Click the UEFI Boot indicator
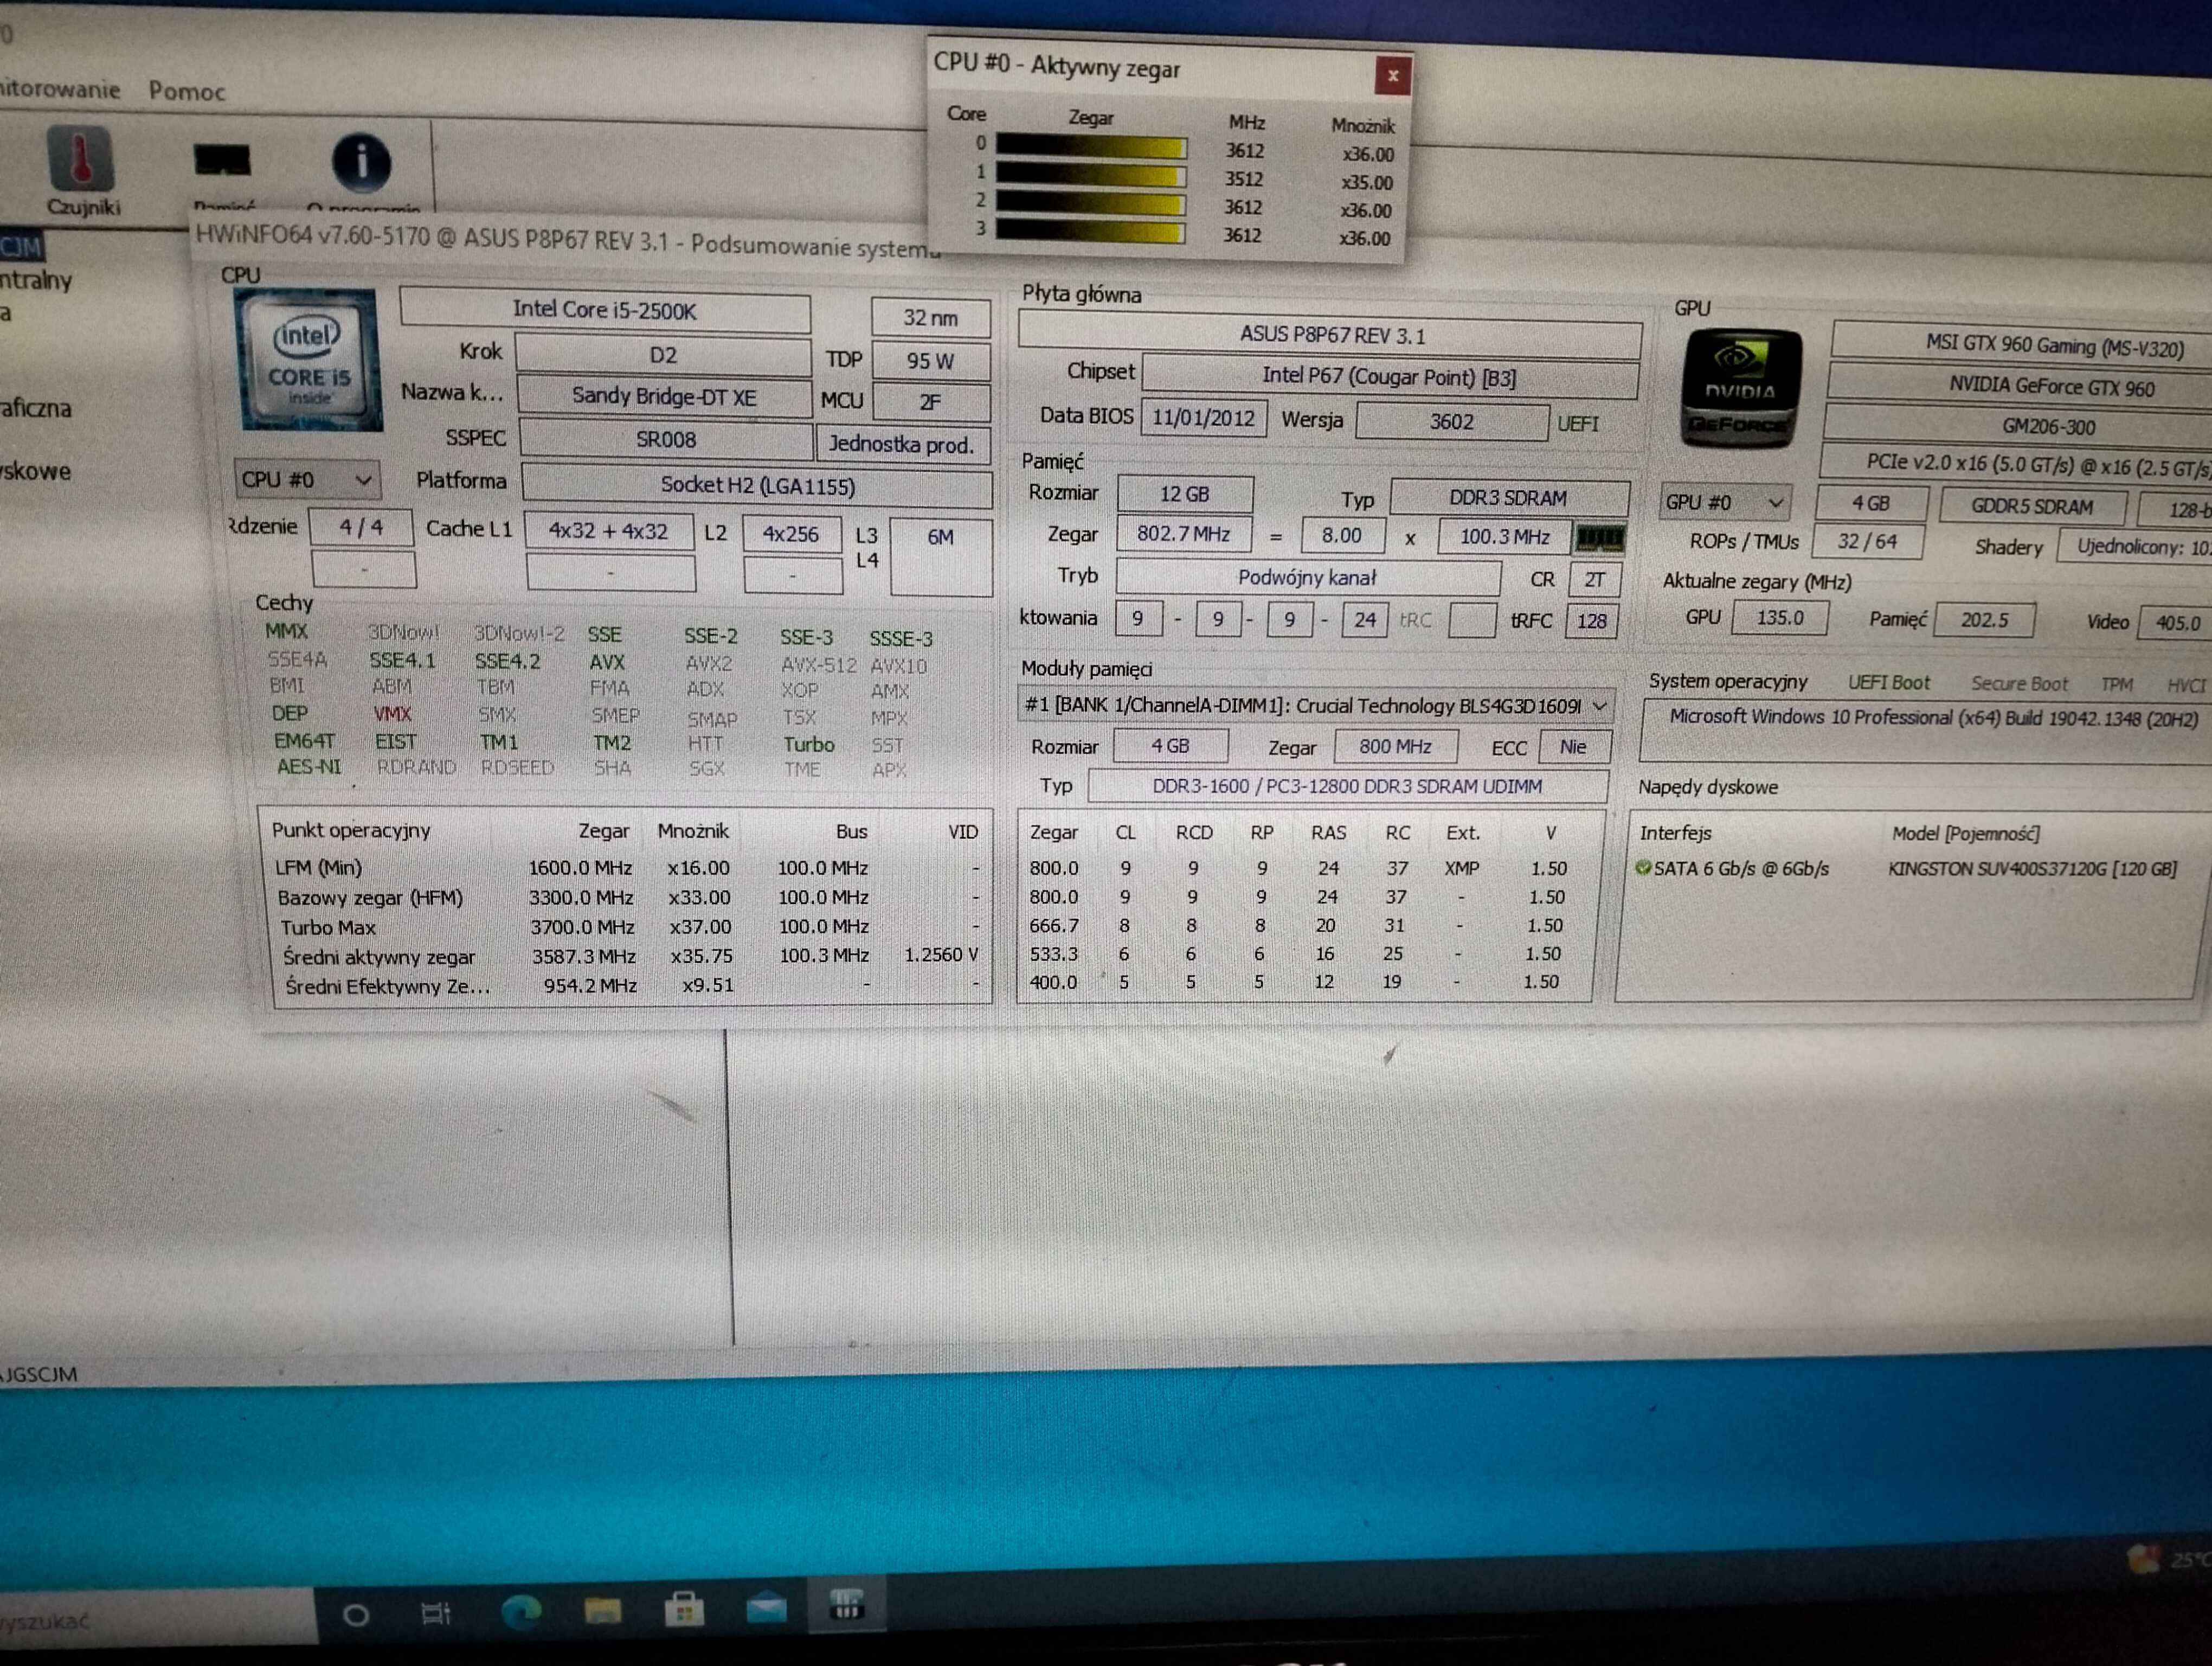This screenshot has height=1666, width=2212. point(1889,683)
